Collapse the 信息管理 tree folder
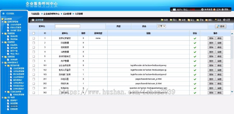 (2, 42)
